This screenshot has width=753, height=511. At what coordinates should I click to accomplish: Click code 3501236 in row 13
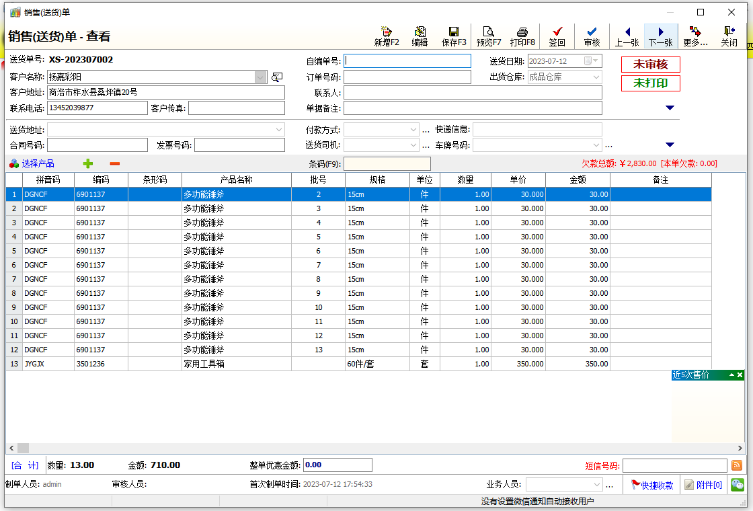pyautogui.click(x=101, y=364)
